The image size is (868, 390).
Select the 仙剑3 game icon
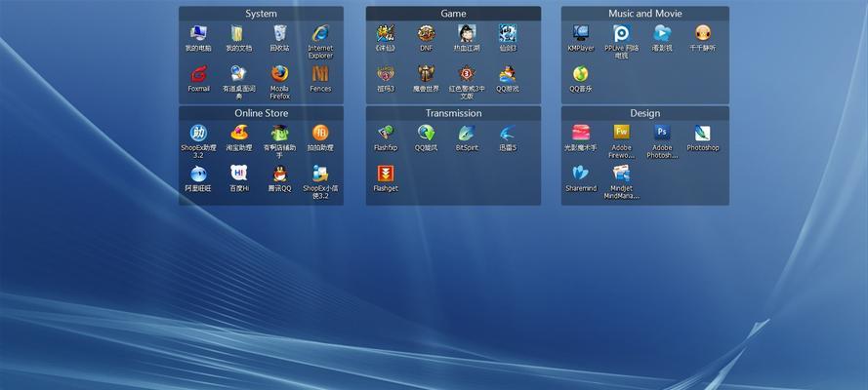point(508,34)
